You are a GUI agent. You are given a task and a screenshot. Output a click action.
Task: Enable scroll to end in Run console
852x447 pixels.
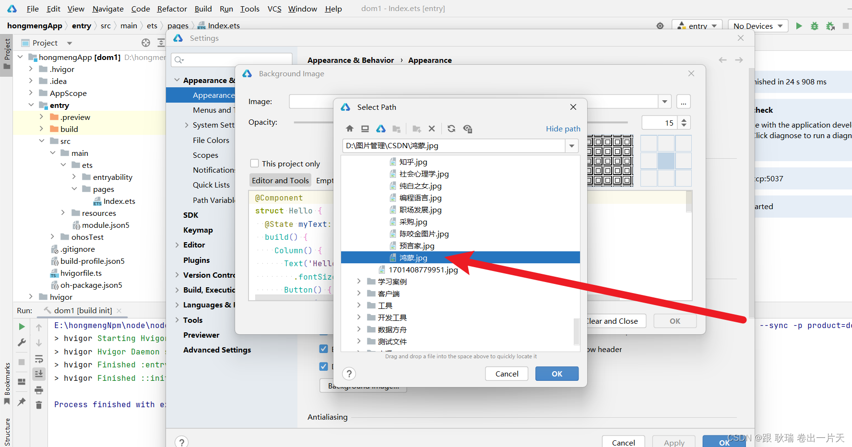coord(39,374)
